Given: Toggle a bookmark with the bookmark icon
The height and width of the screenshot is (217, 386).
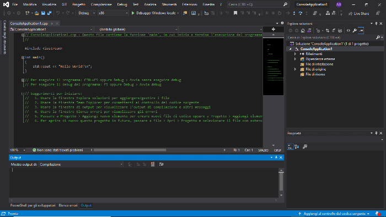Looking at the screenshot, I should 235,13.
